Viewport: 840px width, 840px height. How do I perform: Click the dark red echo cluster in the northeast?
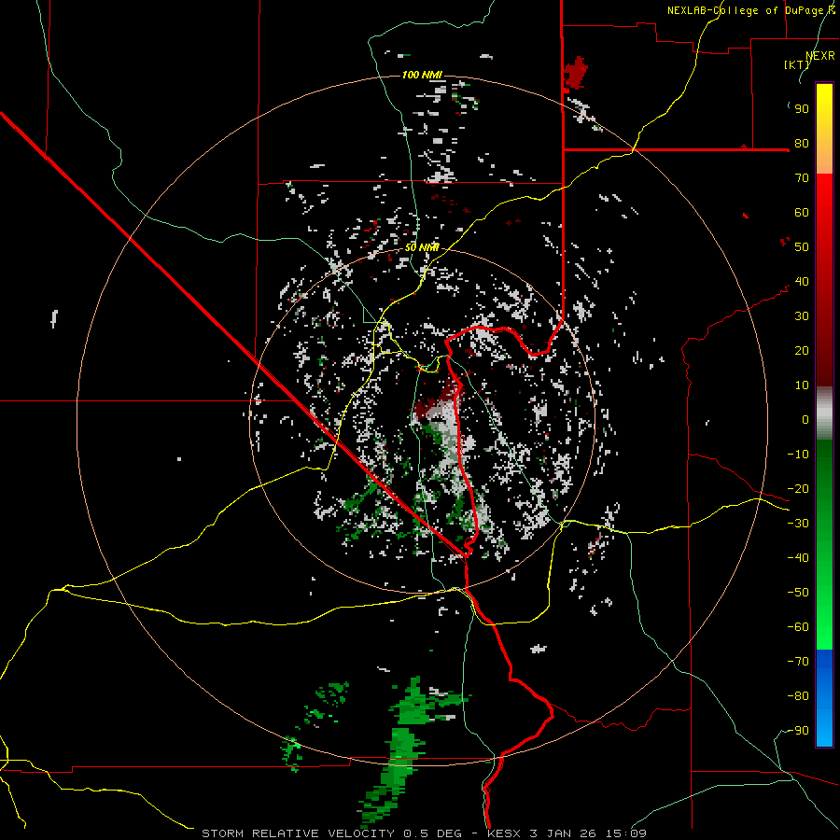[575, 72]
